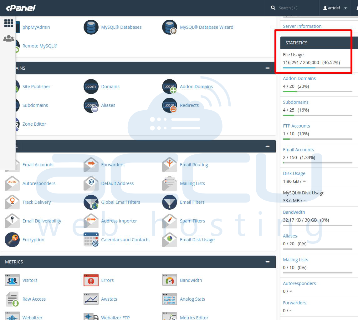Open the Site Publisher link
358x320 pixels.
click(x=36, y=87)
